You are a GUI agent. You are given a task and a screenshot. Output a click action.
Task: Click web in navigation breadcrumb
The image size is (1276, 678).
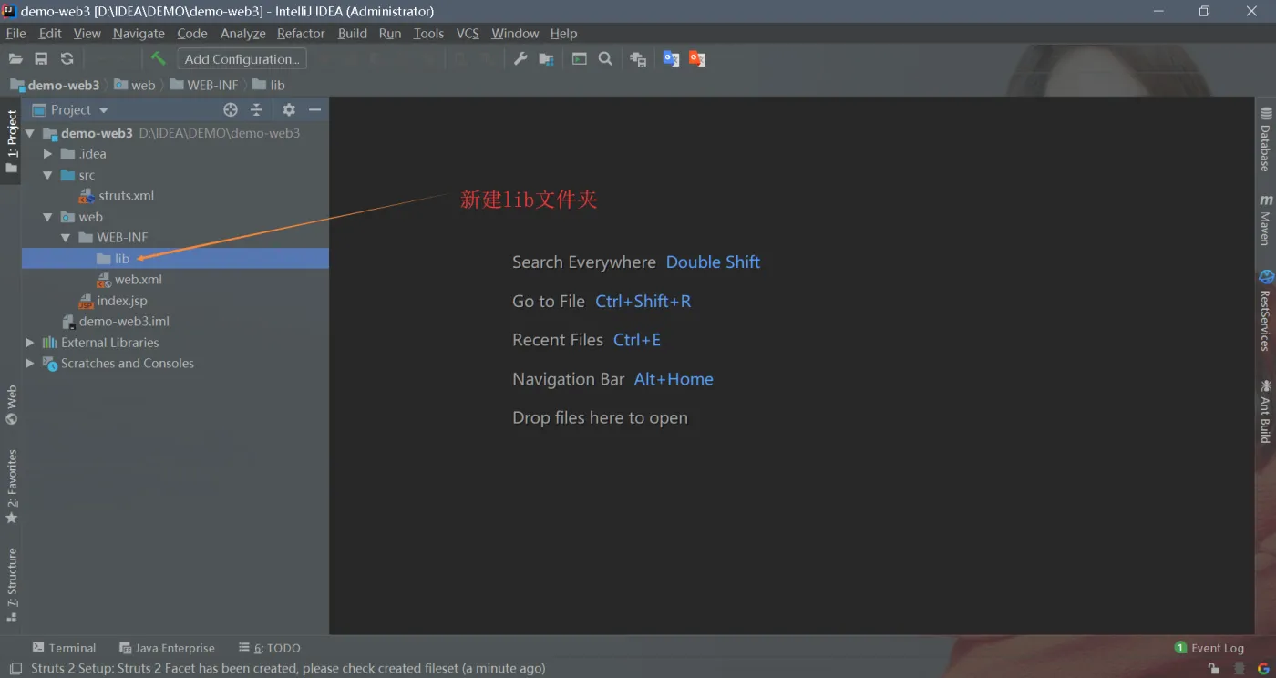click(x=135, y=85)
